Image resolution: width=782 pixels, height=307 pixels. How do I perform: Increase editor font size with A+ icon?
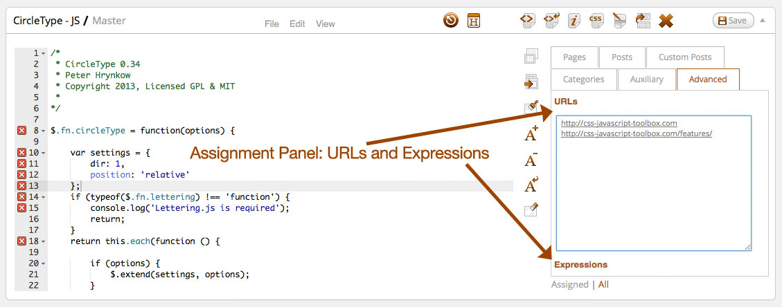click(x=531, y=135)
